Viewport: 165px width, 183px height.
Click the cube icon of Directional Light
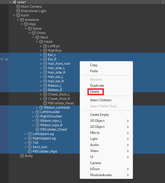(x=18, y=11)
